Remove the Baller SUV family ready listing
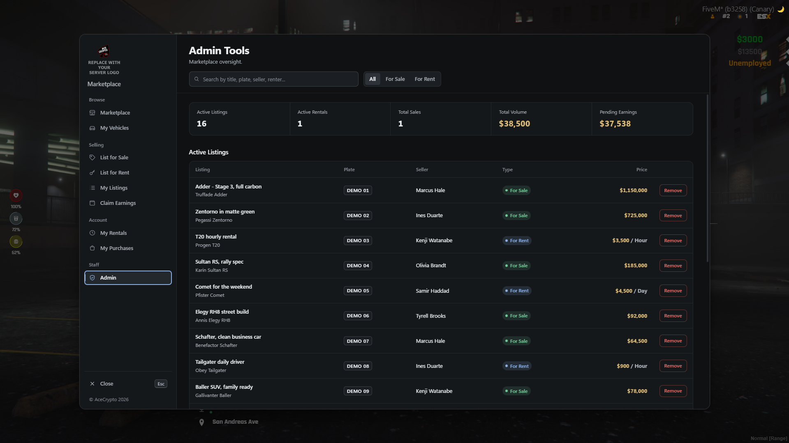Image resolution: width=789 pixels, height=443 pixels. (673, 390)
